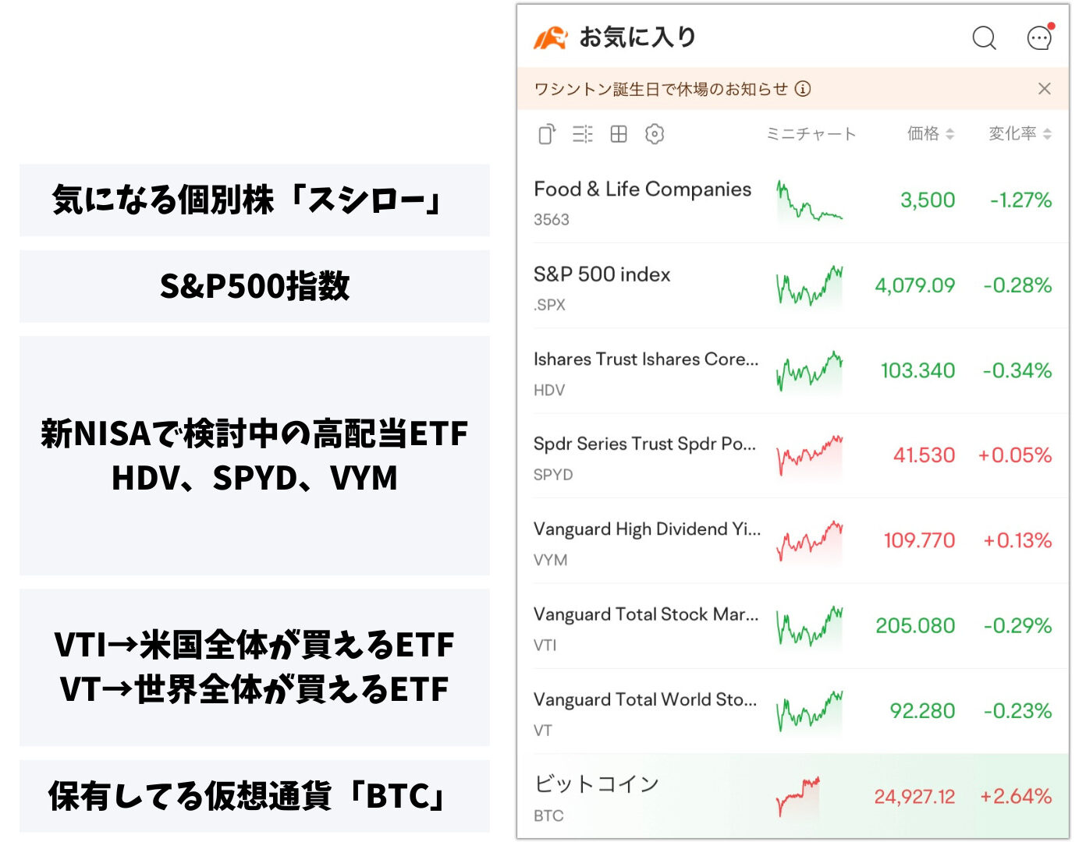The width and height of the screenshot is (1086, 842).
Task: Open Food & Life Companies stock row
Action: tap(793, 201)
